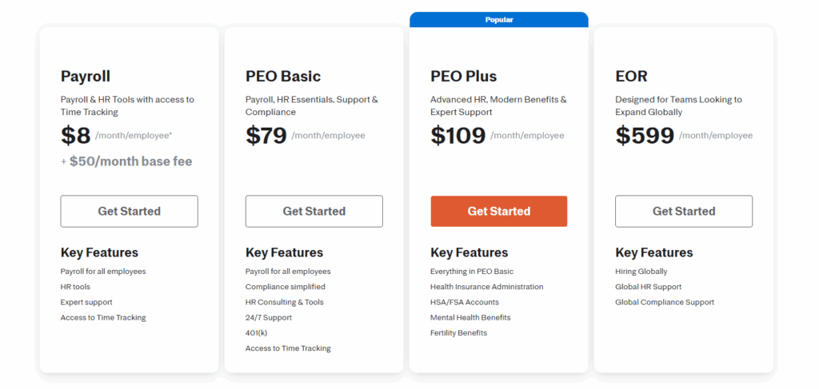Click Mental Health Benefits feature item
Image resolution: width=819 pixels, height=389 pixels.
point(470,318)
